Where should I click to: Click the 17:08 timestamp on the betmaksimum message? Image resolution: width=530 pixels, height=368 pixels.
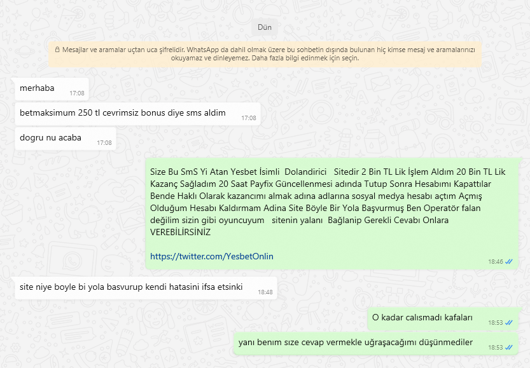click(249, 118)
